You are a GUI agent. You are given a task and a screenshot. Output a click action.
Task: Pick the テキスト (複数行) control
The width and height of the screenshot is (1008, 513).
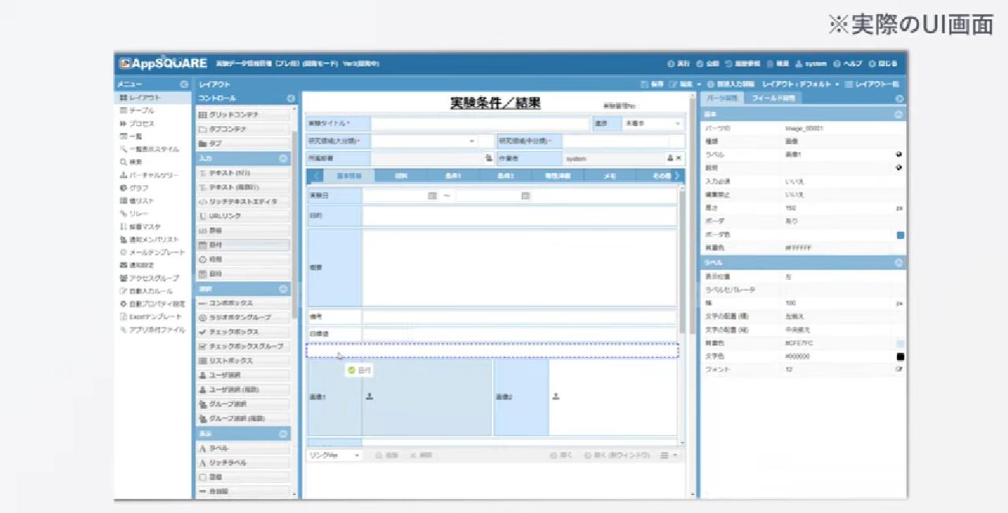(243, 186)
